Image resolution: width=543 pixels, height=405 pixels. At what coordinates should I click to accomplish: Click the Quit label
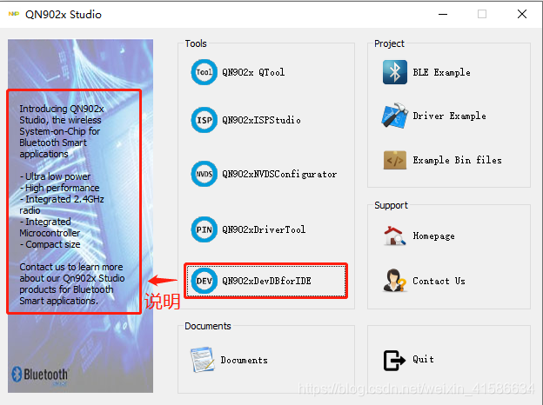(423, 359)
